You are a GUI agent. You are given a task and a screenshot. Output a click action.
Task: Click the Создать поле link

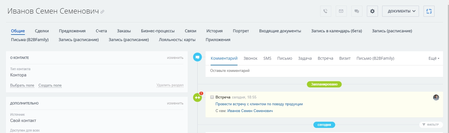50,85
